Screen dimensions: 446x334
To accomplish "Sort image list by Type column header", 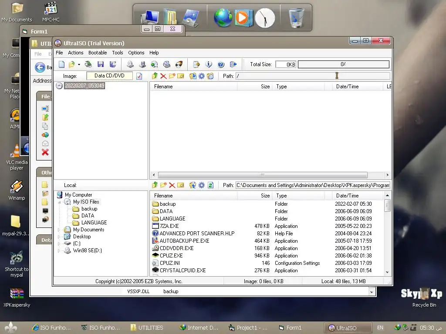I will tap(298, 87).
